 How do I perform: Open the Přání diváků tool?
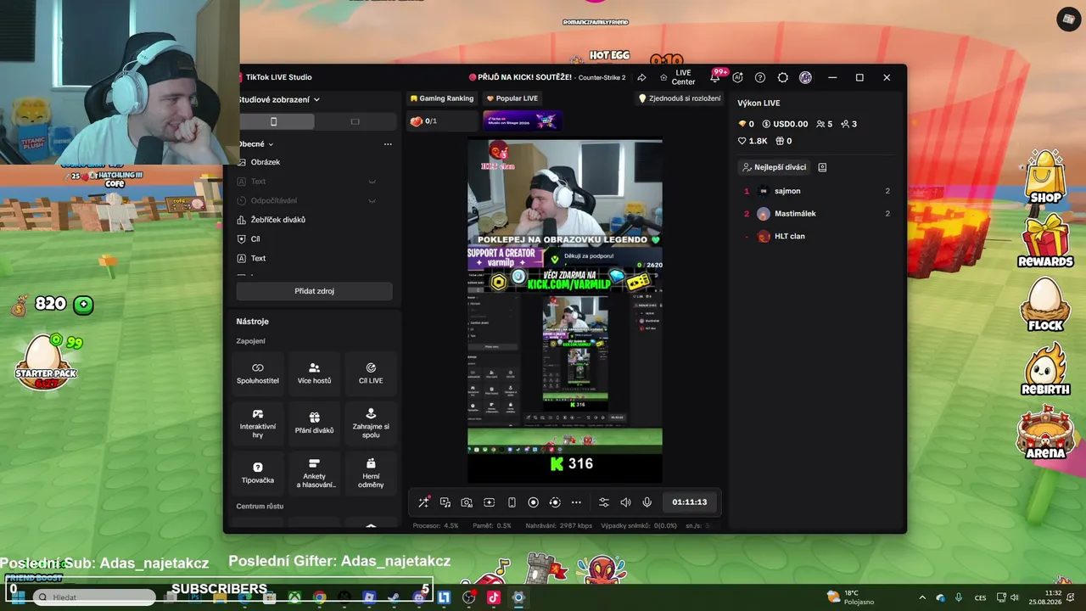[x=314, y=423]
